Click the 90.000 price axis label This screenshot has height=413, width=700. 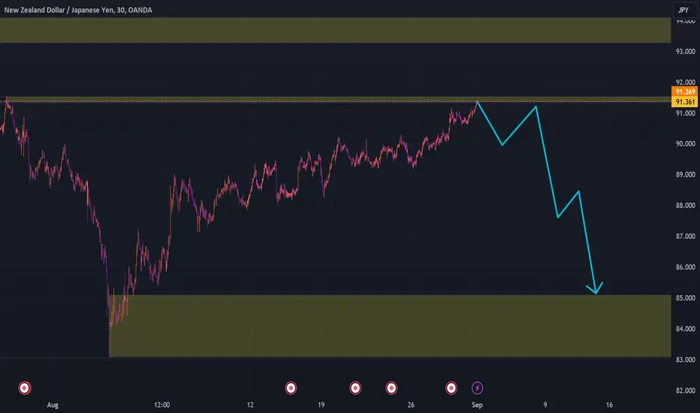[x=685, y=143]
